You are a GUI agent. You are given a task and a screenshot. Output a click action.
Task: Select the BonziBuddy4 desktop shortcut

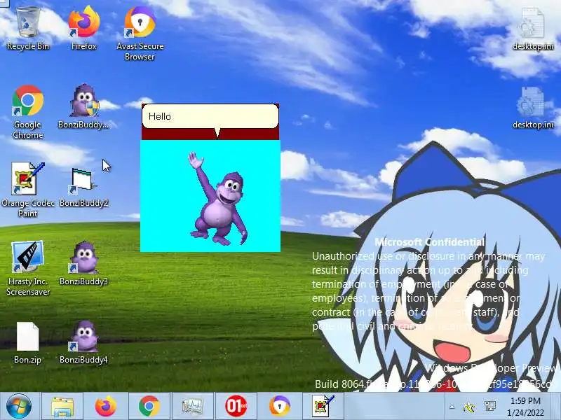(83, 342)
